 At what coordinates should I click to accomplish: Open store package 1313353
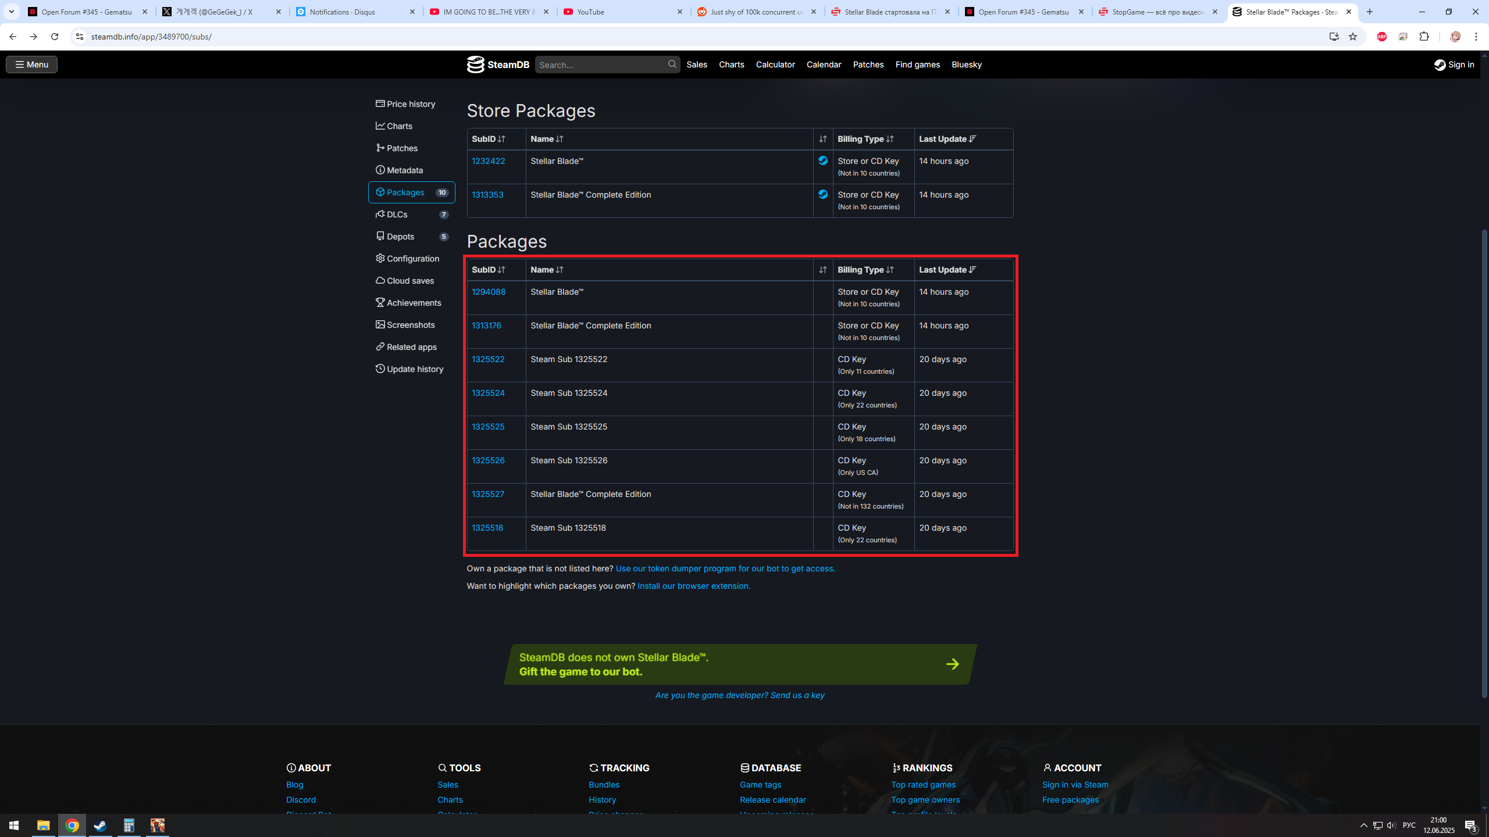pos(487,195)
